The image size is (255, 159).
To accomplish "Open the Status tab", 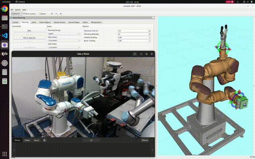I will [x=85, y=22].
